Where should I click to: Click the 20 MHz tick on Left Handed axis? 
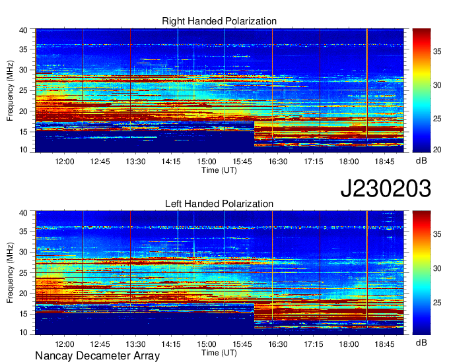(23, 293)
